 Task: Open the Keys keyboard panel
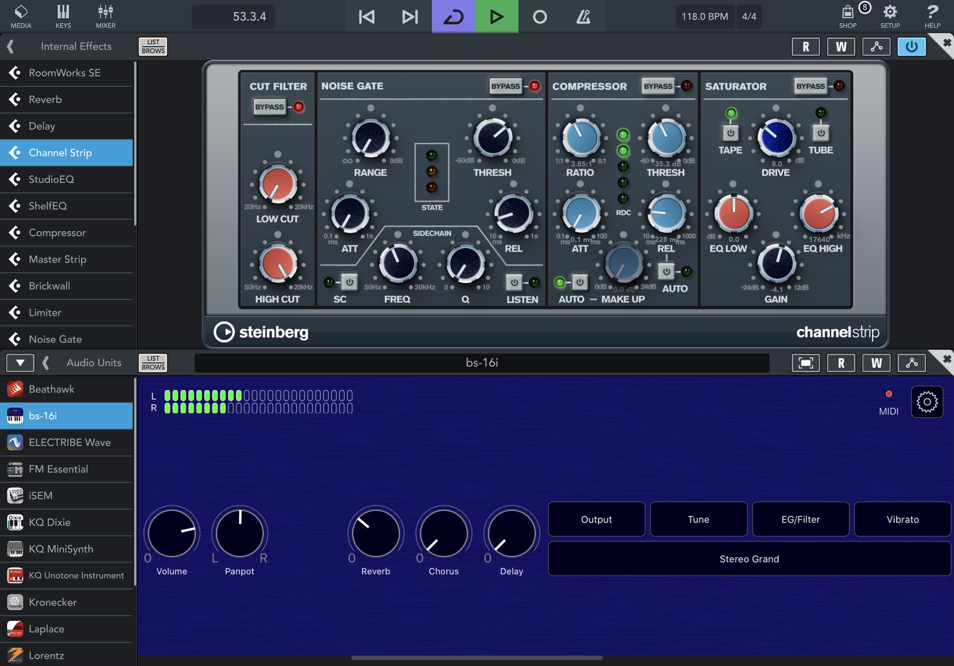[63, 17]
